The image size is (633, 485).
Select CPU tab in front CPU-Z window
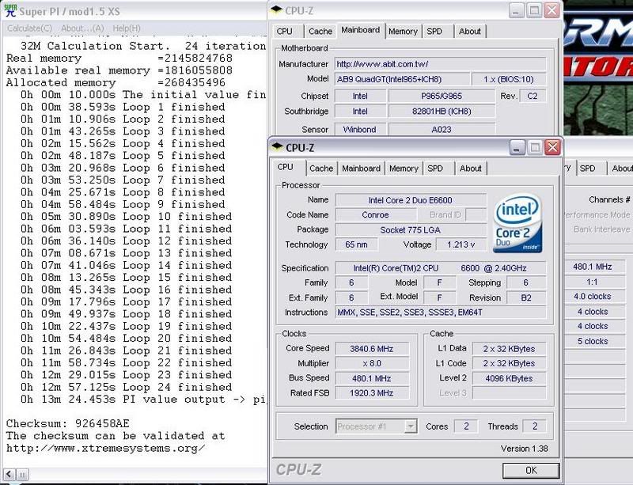click(286, 167)
